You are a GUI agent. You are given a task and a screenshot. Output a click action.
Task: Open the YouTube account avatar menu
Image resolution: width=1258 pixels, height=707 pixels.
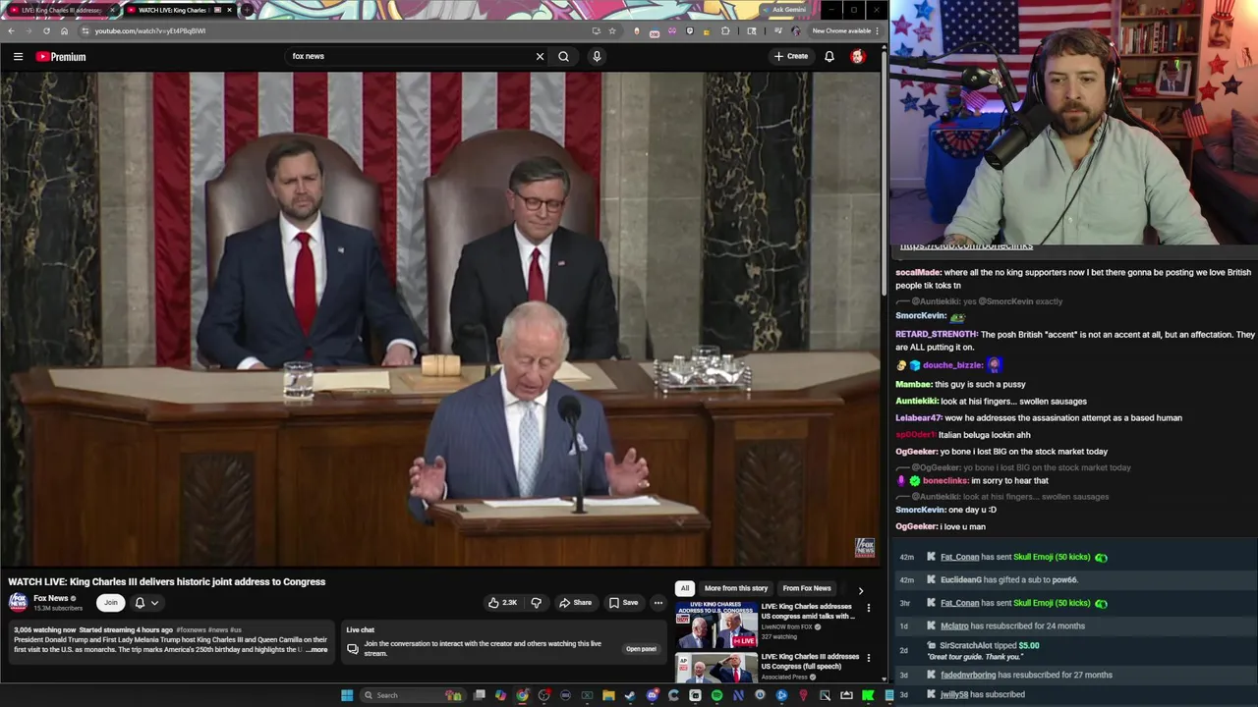pyautogui.click(x=858, y=56)
